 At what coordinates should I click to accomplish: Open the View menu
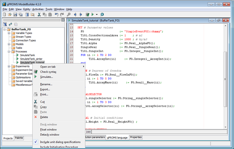tap(18, 9)
